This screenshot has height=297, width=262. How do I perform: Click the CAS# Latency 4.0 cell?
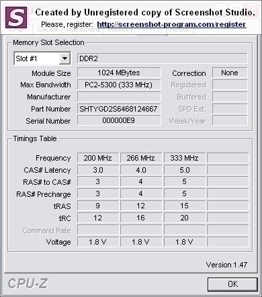[141, 170]
